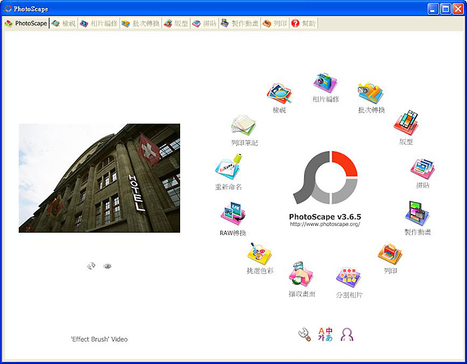The height and width of the screenshot is (364, 467).
Task: Click the RAW轉換 converter icon
Action: point(233,213)
